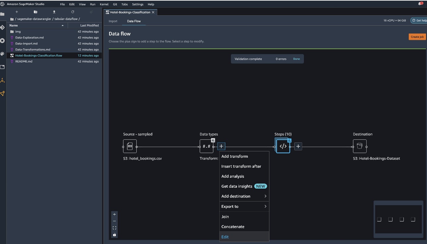427x244 pixels.
Task: Click the upload files icon
Action: pos(54,12)
